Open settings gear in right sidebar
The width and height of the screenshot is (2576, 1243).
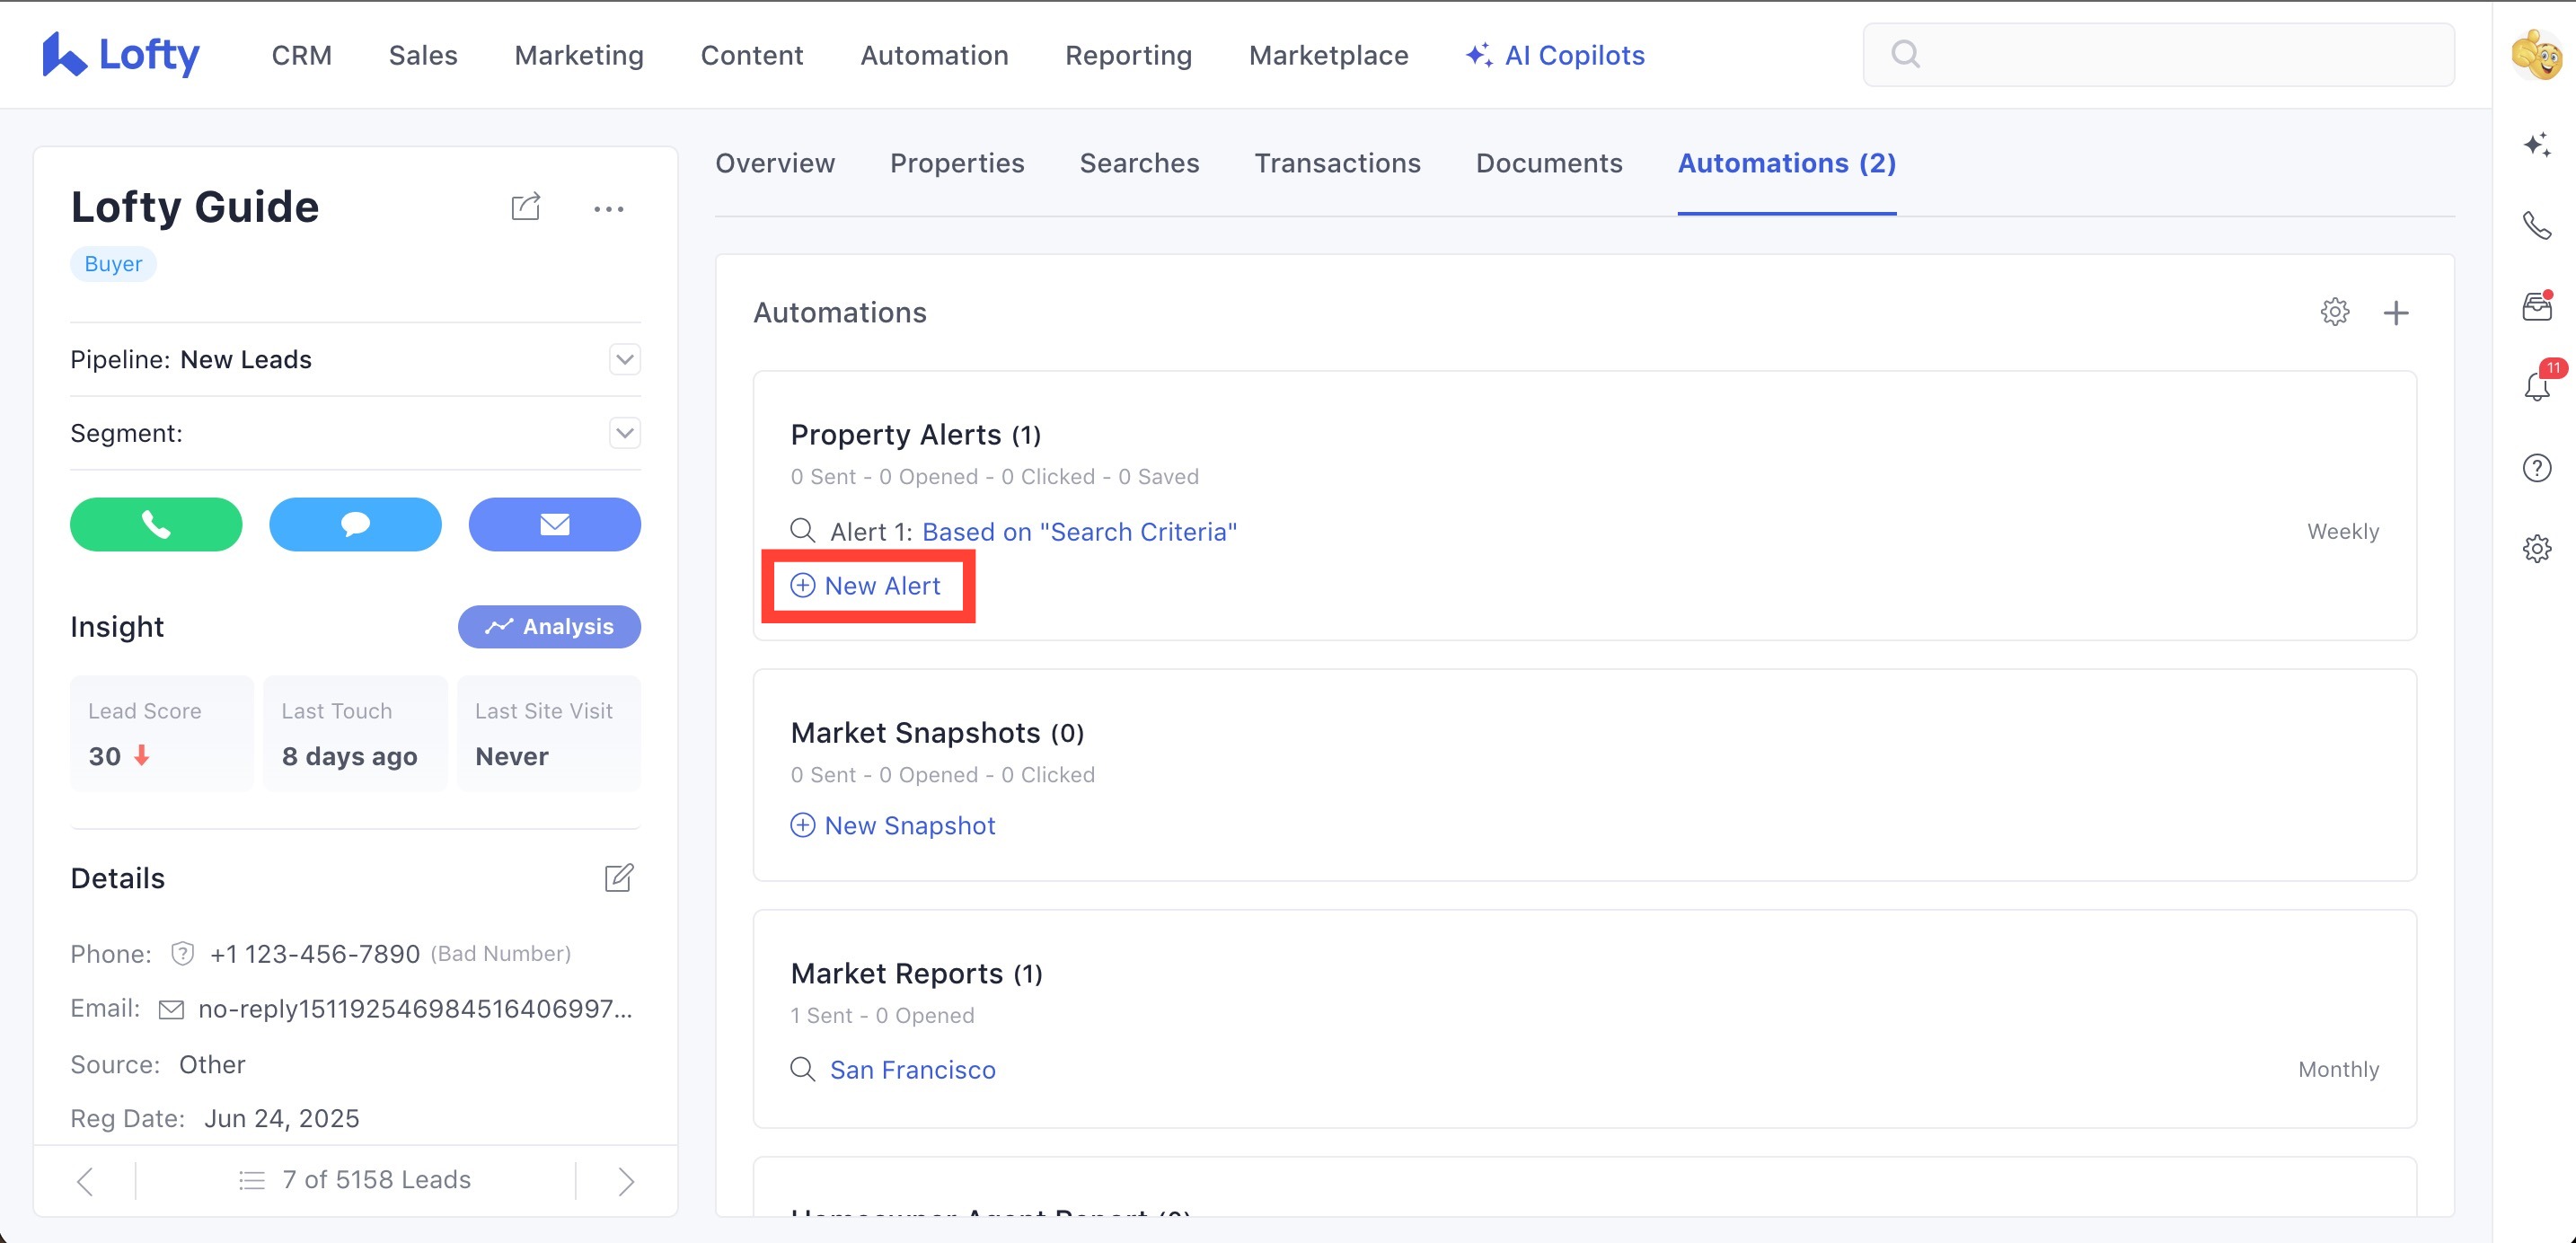(x=2537, y=548)
